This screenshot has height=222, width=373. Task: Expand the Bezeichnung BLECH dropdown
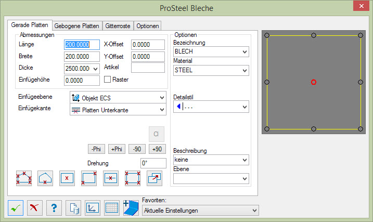pos(211,51)
